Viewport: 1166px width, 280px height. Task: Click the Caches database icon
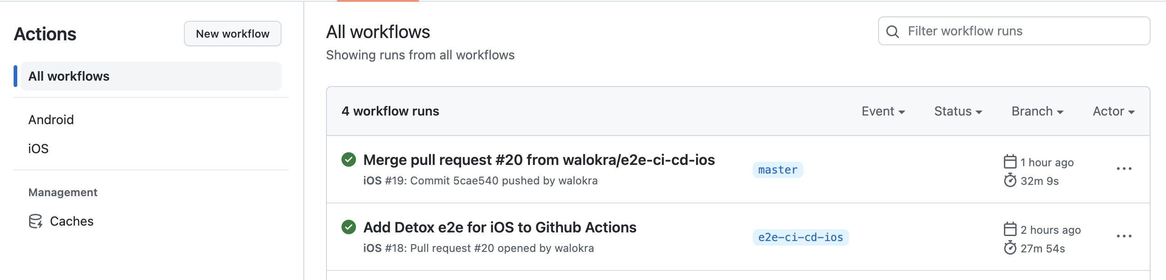(35, 221)
